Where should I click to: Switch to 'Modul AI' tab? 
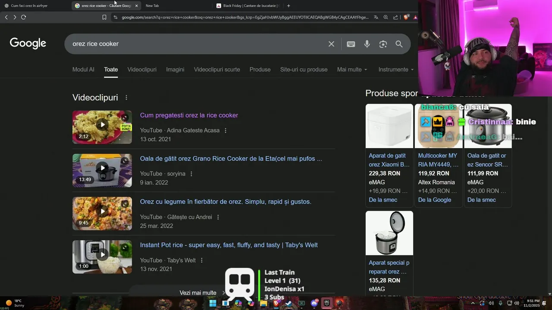(x=83, y=69)
